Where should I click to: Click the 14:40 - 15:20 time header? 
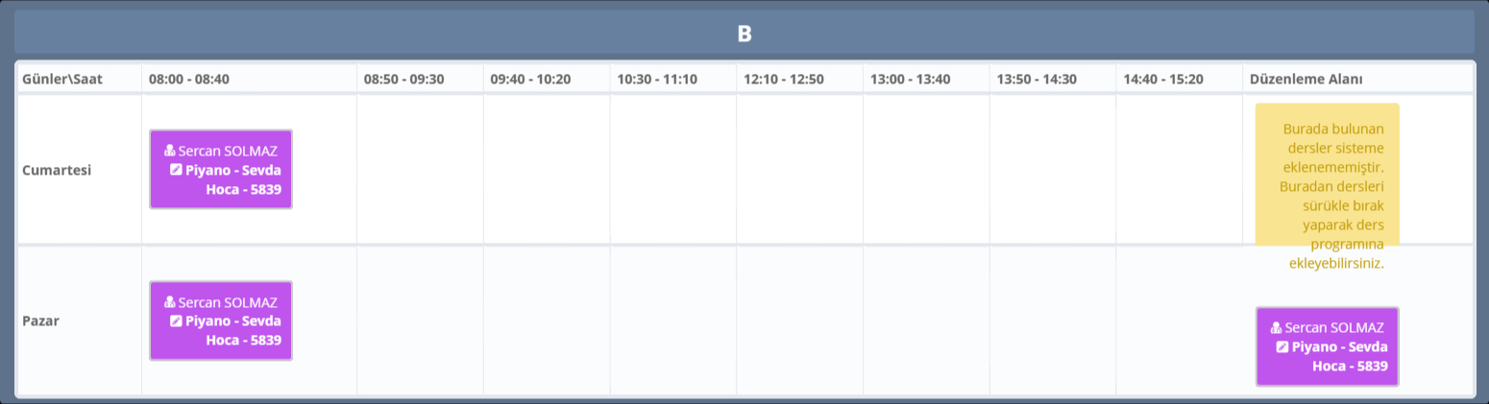coord(1163,79)
